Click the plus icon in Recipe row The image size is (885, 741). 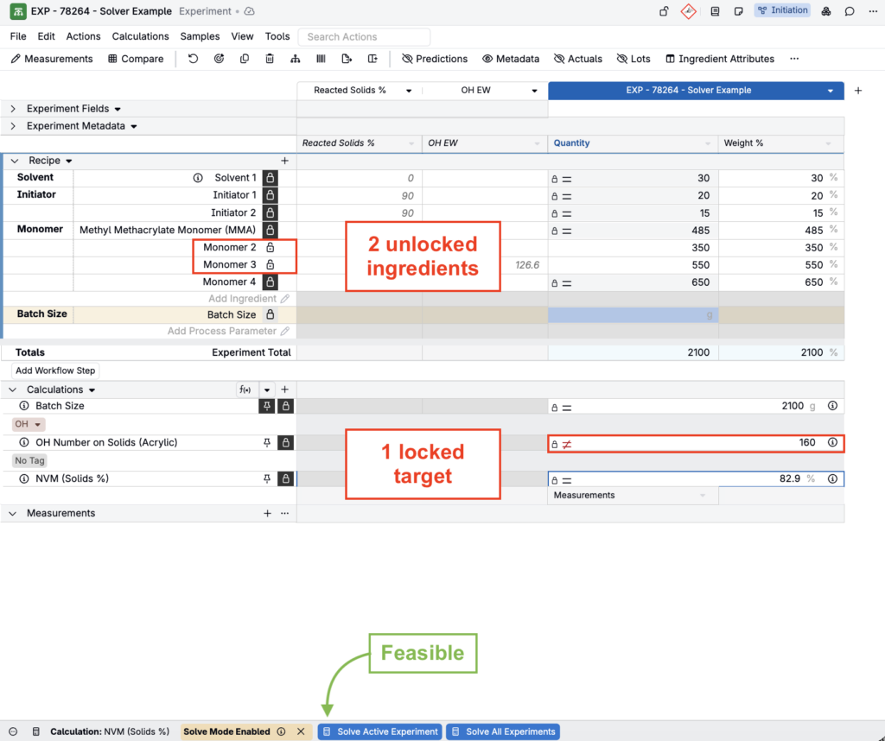(x=285, y=161)
